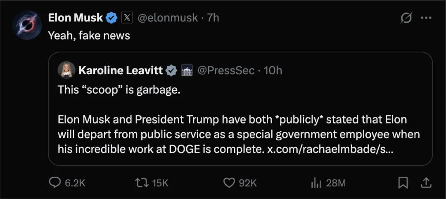Click the Elon Musk display name
The width and height of the screenshot is (446, 199).
point(75,18)
